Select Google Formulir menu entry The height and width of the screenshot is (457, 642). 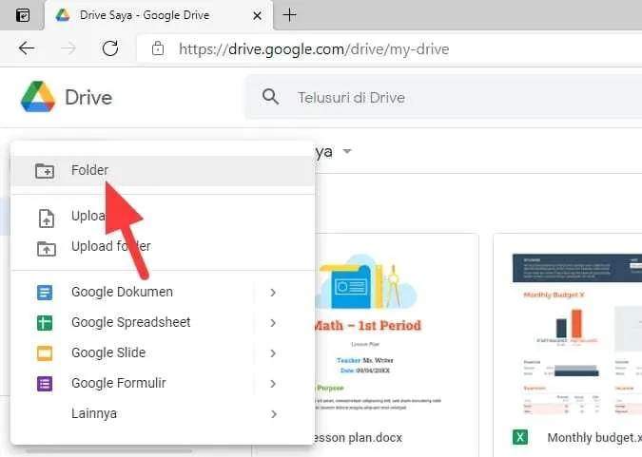(x=163, y=384)
